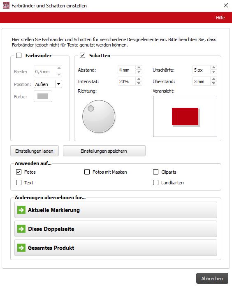Click into the Intensität 20% input field
232x286 pixels.
point(127,81)
